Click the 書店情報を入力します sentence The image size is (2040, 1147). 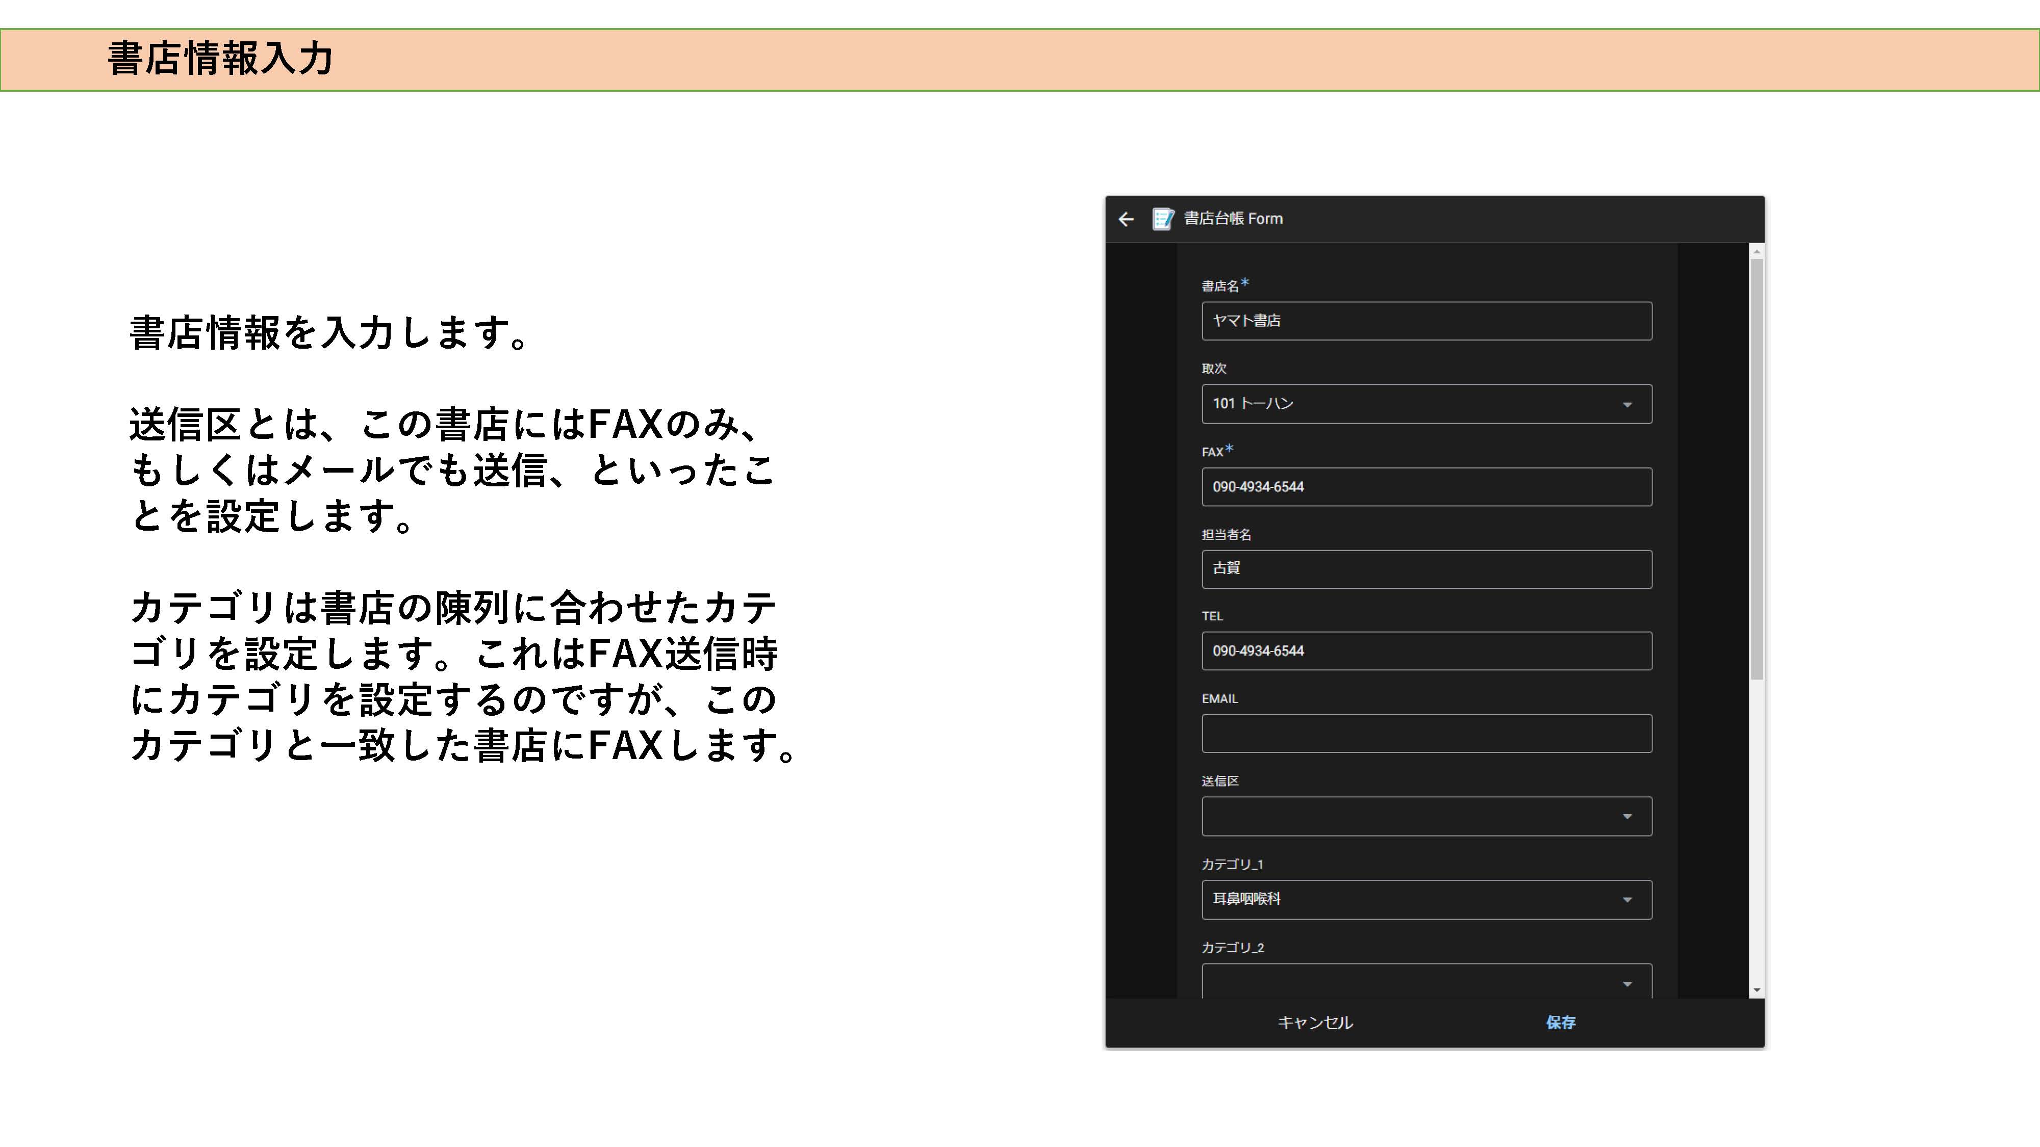click(328, 332)
